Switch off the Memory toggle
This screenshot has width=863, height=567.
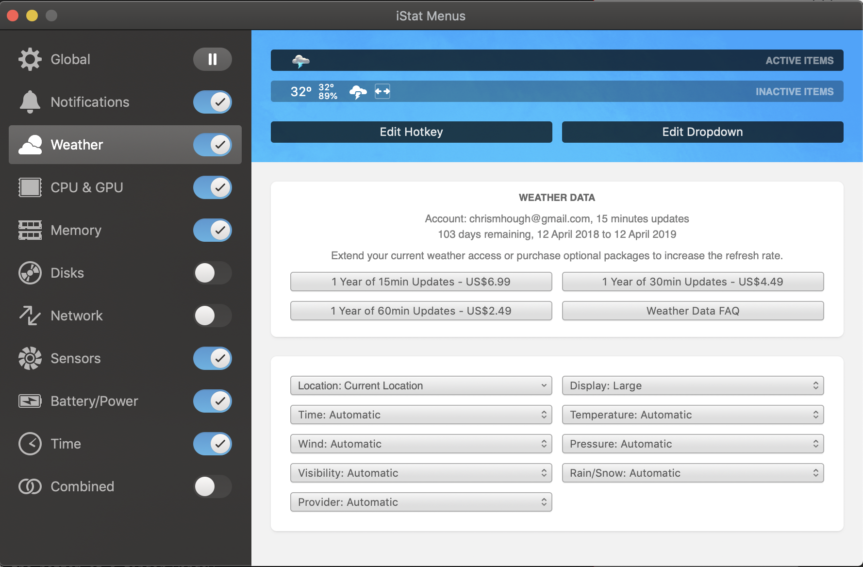click(x=213, y=230)
